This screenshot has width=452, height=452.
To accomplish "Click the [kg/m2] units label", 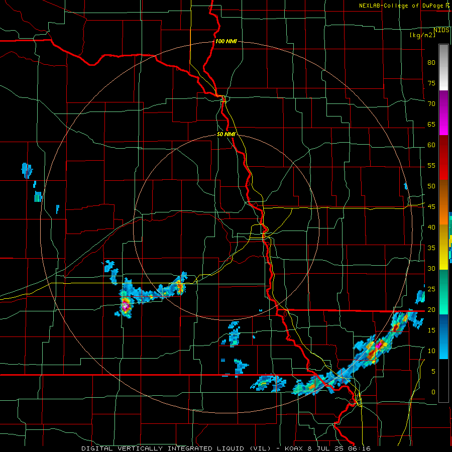I will [x=422, y=35].
